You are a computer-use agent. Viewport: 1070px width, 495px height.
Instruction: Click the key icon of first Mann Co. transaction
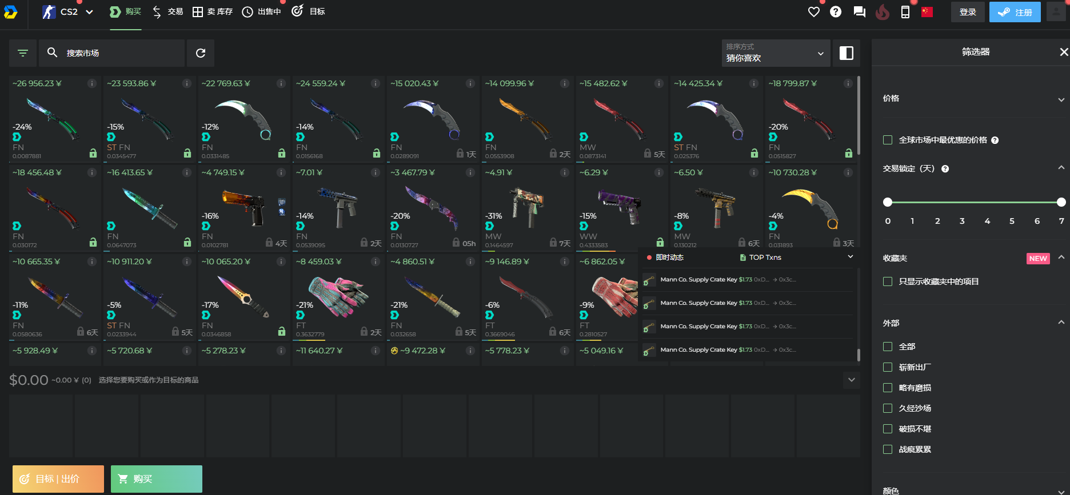649,280
